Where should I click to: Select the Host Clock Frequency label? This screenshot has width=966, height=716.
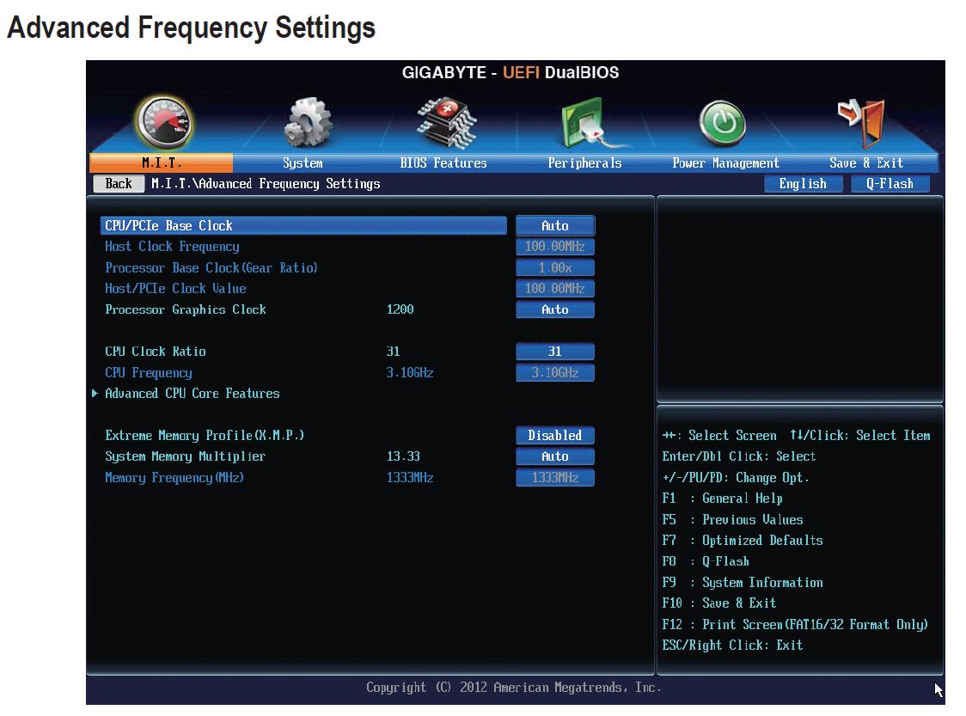click(x=172, y=247)
